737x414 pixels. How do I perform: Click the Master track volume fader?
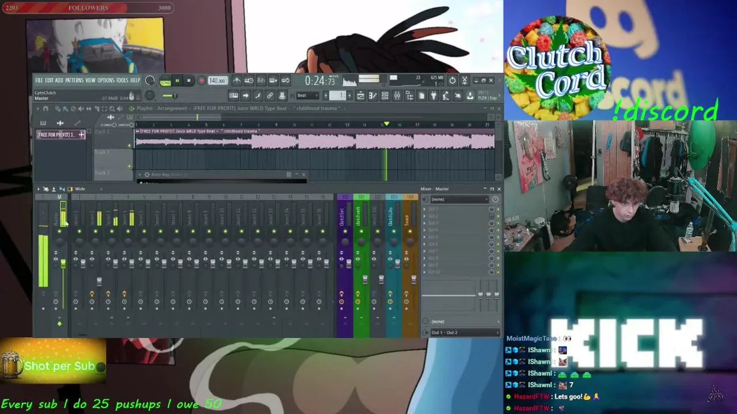pyautogui.click(x=63, y=263)
